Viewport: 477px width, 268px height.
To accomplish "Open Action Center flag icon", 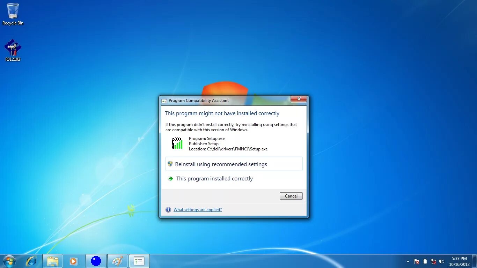I will pos(417,261).
